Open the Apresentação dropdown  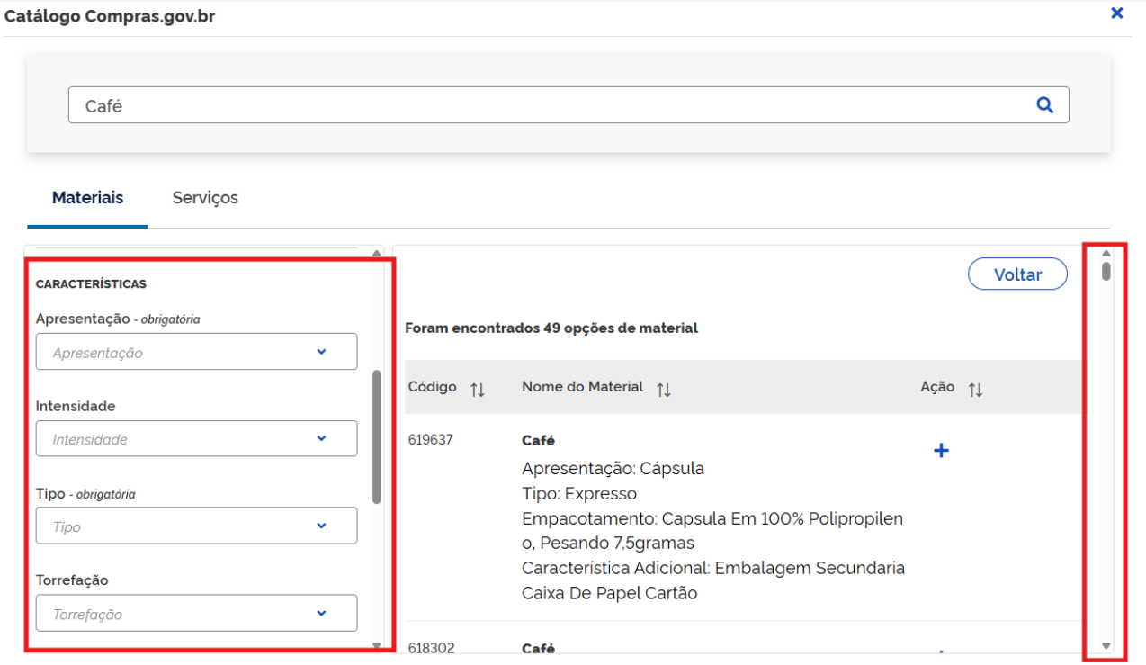click(x=196, y=352)
